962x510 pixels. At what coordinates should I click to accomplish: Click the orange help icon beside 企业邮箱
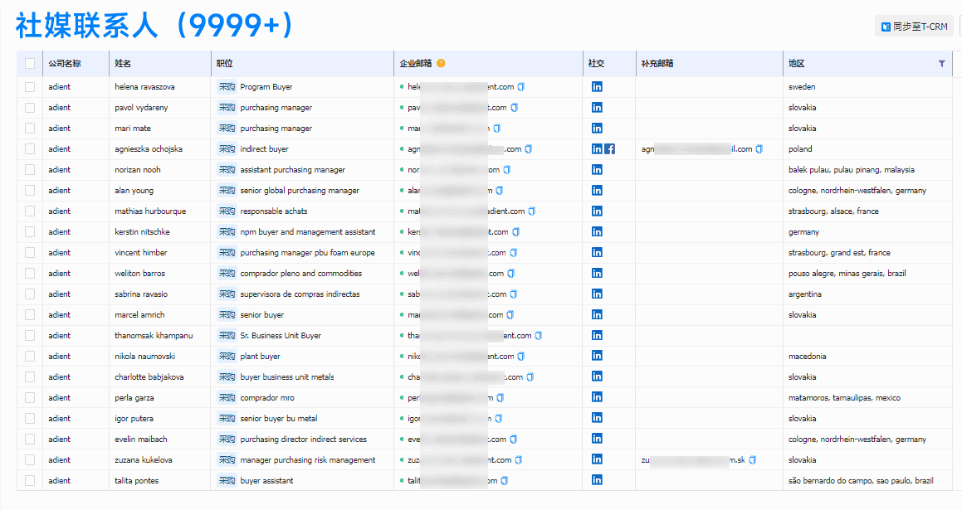[x=441, y=64]
